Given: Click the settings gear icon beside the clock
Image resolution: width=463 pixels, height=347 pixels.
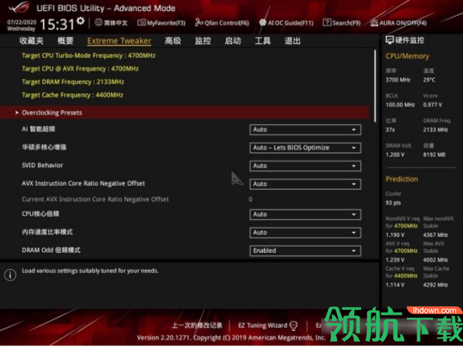Looking at the screenshot, I should click(80, 21).
